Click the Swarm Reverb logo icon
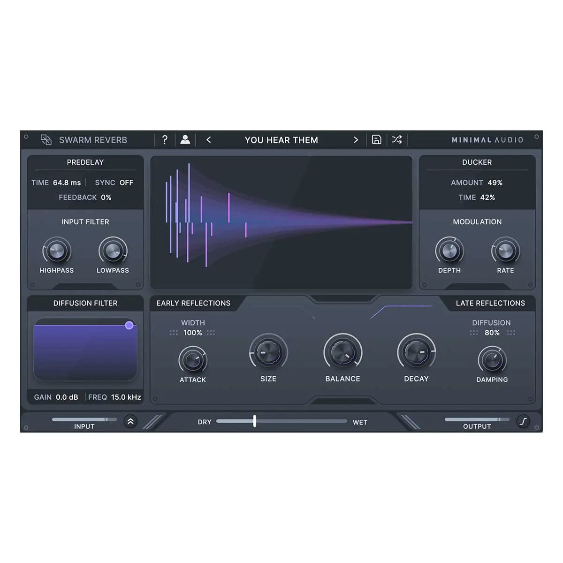563x563 pixels. tap(46, 139)
